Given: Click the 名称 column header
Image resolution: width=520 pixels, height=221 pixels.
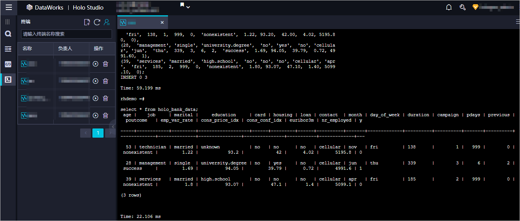Looking at the screenshot, I should [27, 49].
